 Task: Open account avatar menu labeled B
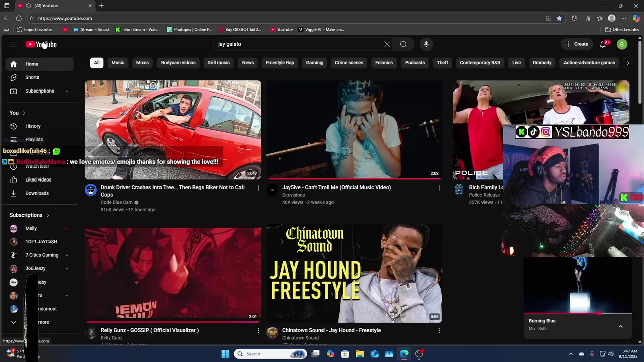click(x=622, y=44)
